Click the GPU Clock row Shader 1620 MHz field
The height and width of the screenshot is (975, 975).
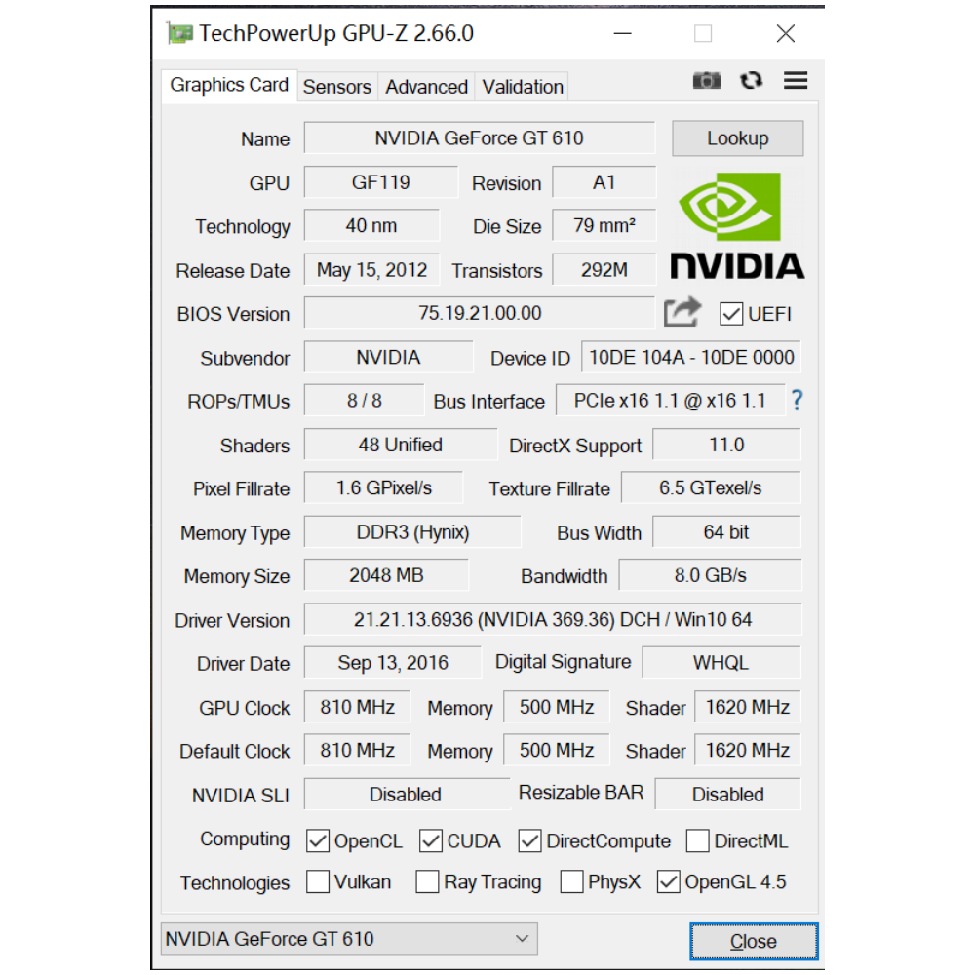748,707
